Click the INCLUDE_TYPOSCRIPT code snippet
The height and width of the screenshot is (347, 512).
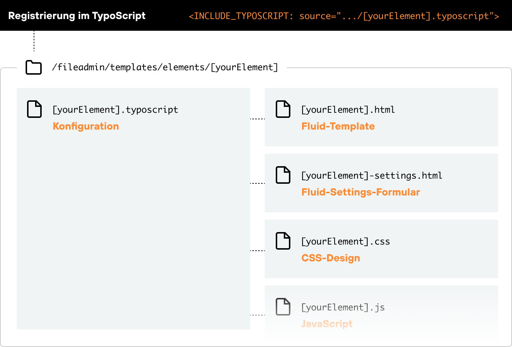click(x=344, y=16)
